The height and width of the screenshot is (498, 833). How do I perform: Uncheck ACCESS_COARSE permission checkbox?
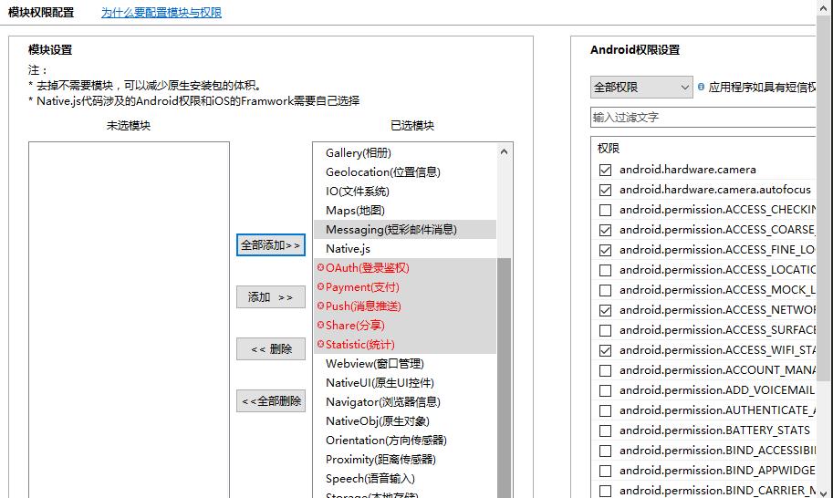605,231
